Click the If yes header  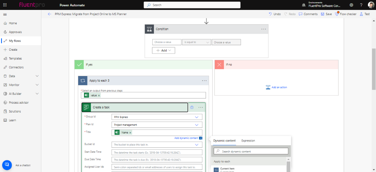point(144,65)
